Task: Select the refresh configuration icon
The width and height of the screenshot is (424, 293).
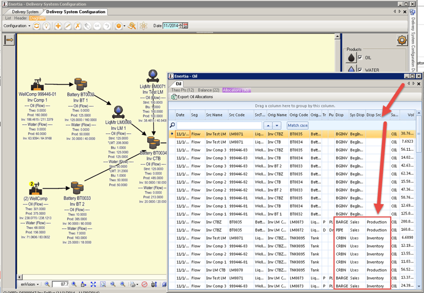Action: [x=36, y=26]
